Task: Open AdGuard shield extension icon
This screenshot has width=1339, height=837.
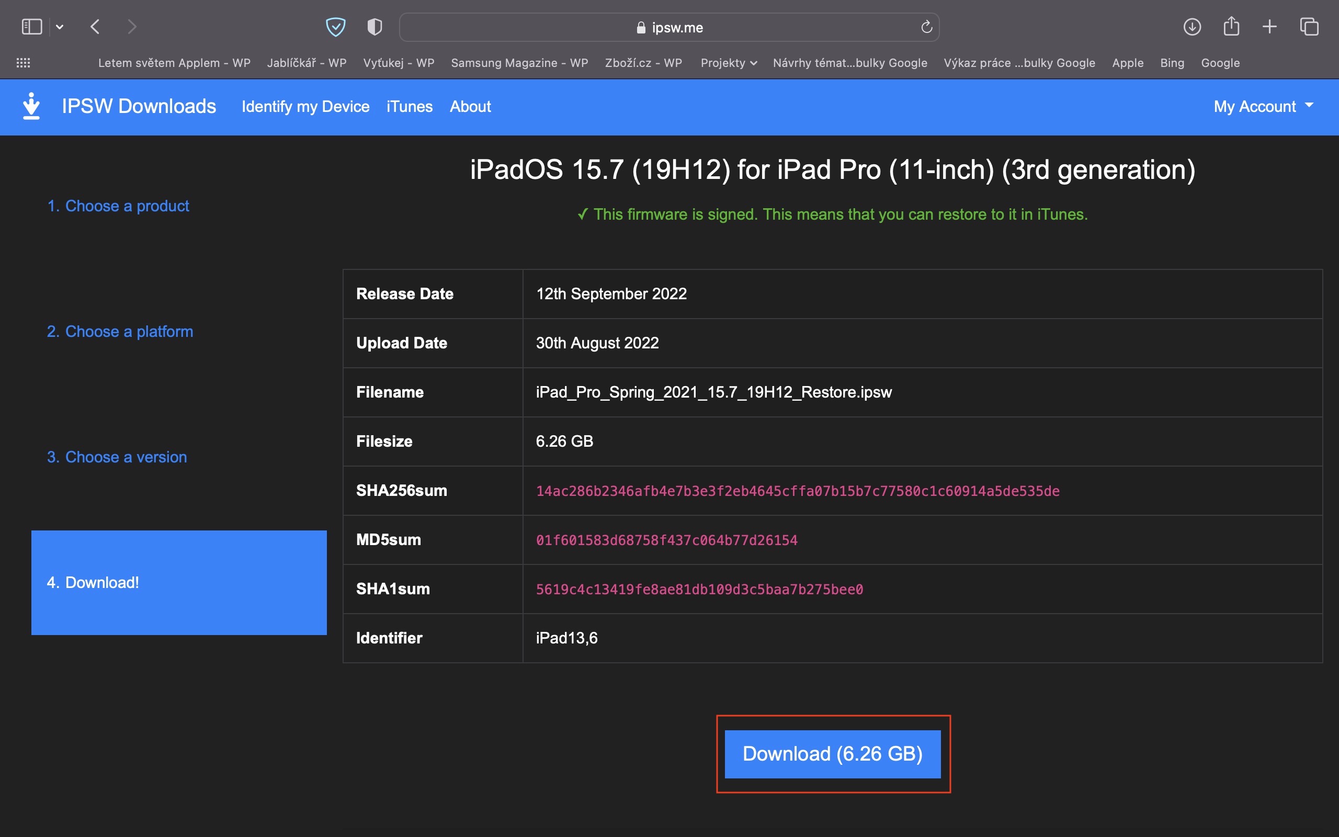Action: [335, 27]
